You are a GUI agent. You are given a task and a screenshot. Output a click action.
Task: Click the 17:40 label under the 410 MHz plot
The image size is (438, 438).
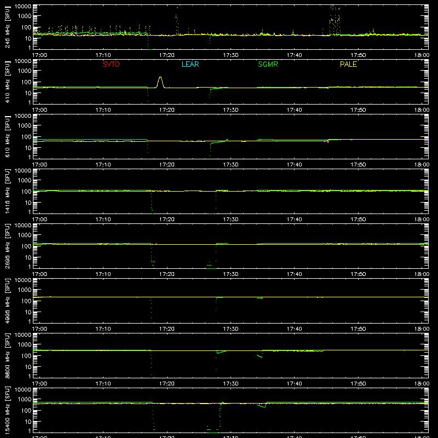coord(295,110)
